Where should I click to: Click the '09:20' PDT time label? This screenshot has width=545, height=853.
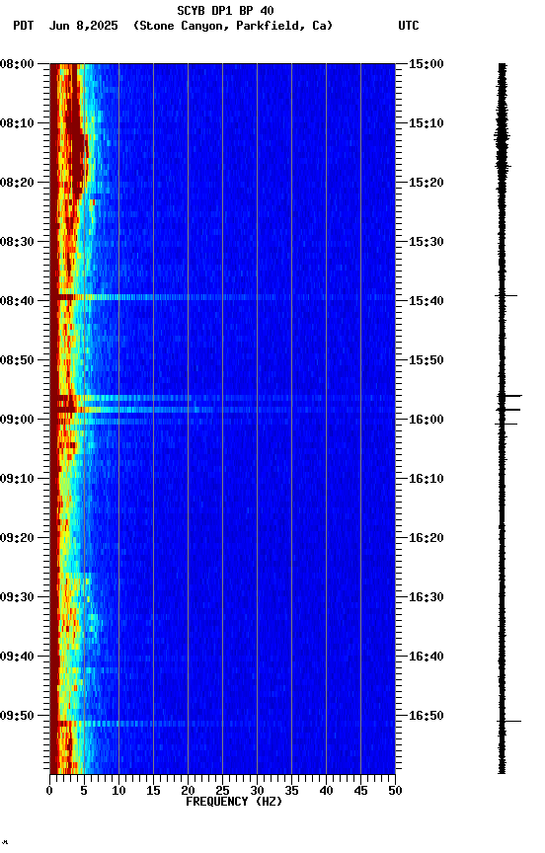17,538
